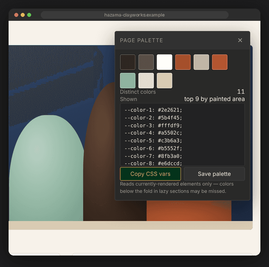Click the --color-7: #8fb3a0 line
This screenshot has height=267, width=269.
point(153,156)
